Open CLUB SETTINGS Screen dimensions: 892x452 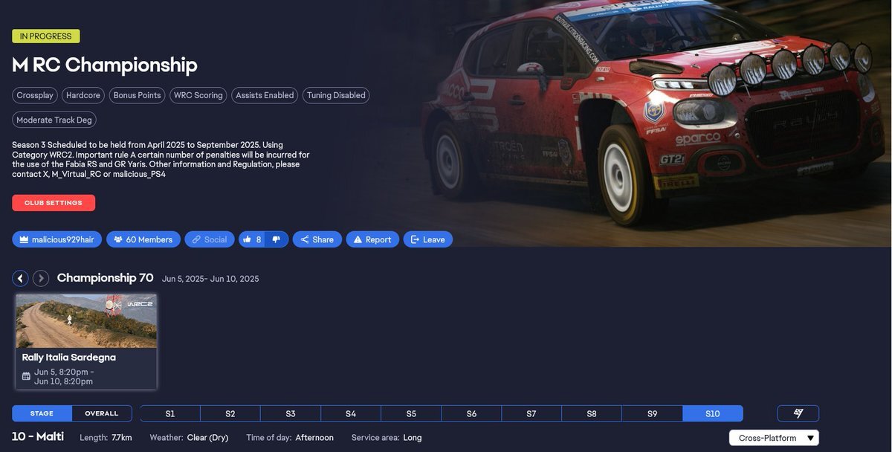click(x=54, y=203)
